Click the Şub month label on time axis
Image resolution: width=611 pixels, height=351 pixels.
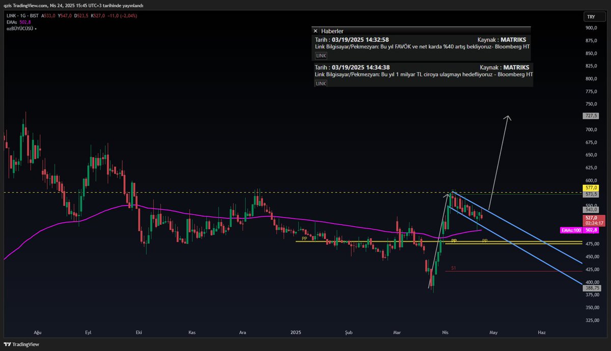(349, 332)
